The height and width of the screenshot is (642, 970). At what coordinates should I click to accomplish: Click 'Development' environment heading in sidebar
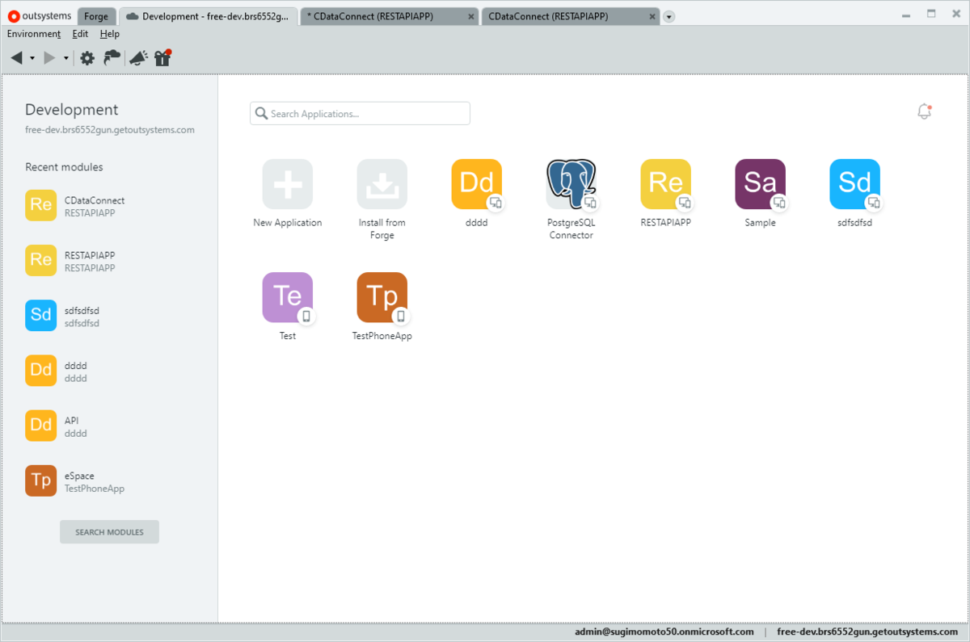coord(71,110)
